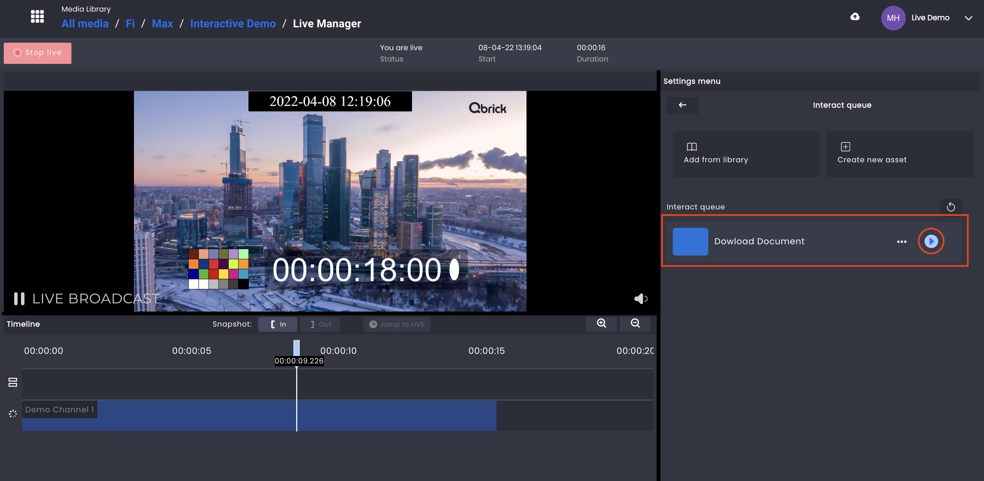This screenshot has height=481, width=984.
Task: Click the 00:00:15 timeline ruler mark
Action: [486, 351]
